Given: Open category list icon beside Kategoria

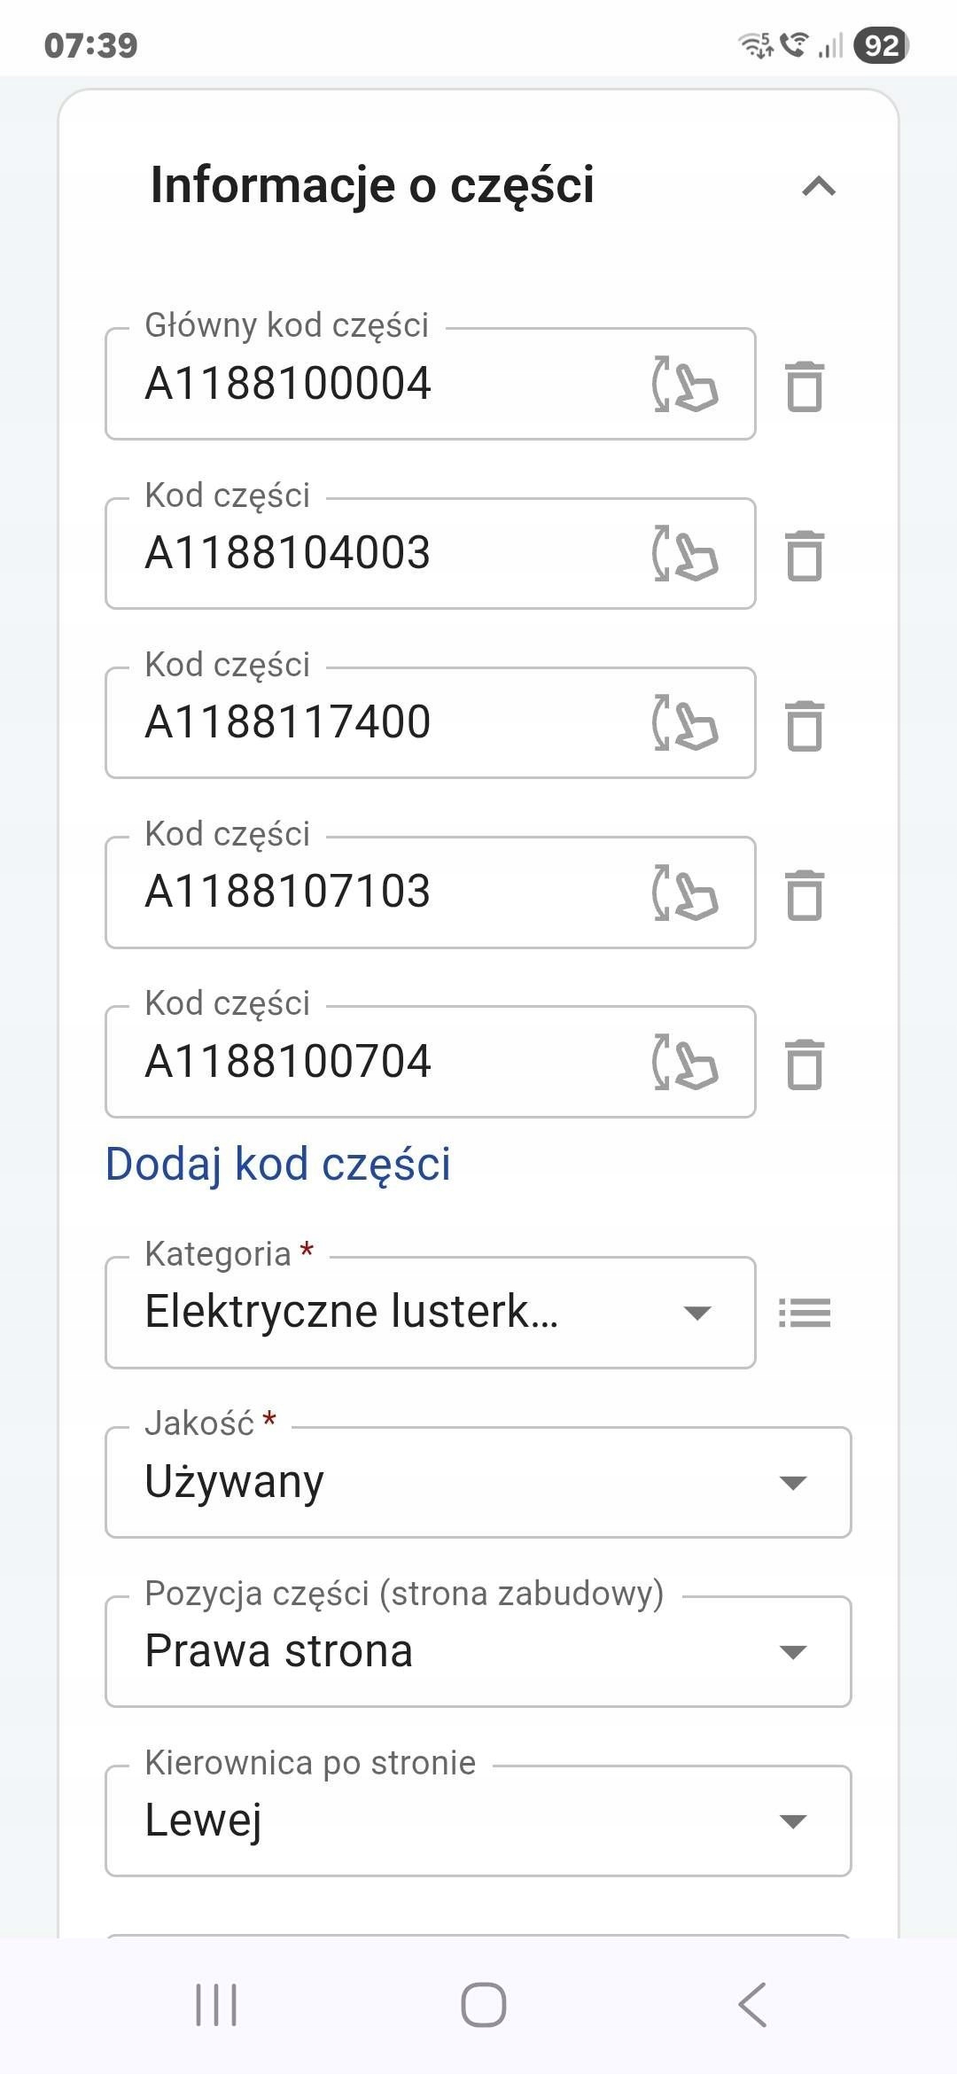Looking at the screenshot, I should click(805, 1313).
